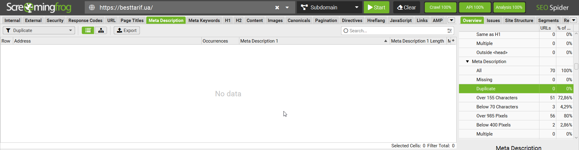The image size is (579, 150).
Task: Switch to the Internal tab
Action: point(12,20)
